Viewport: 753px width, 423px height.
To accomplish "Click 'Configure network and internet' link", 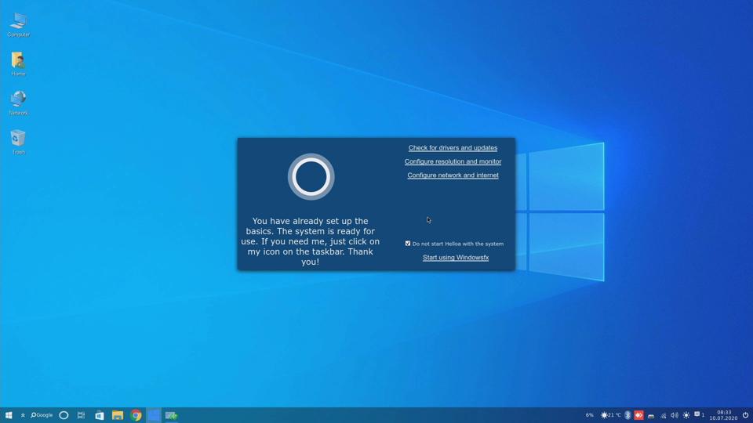I will point(453,175).
